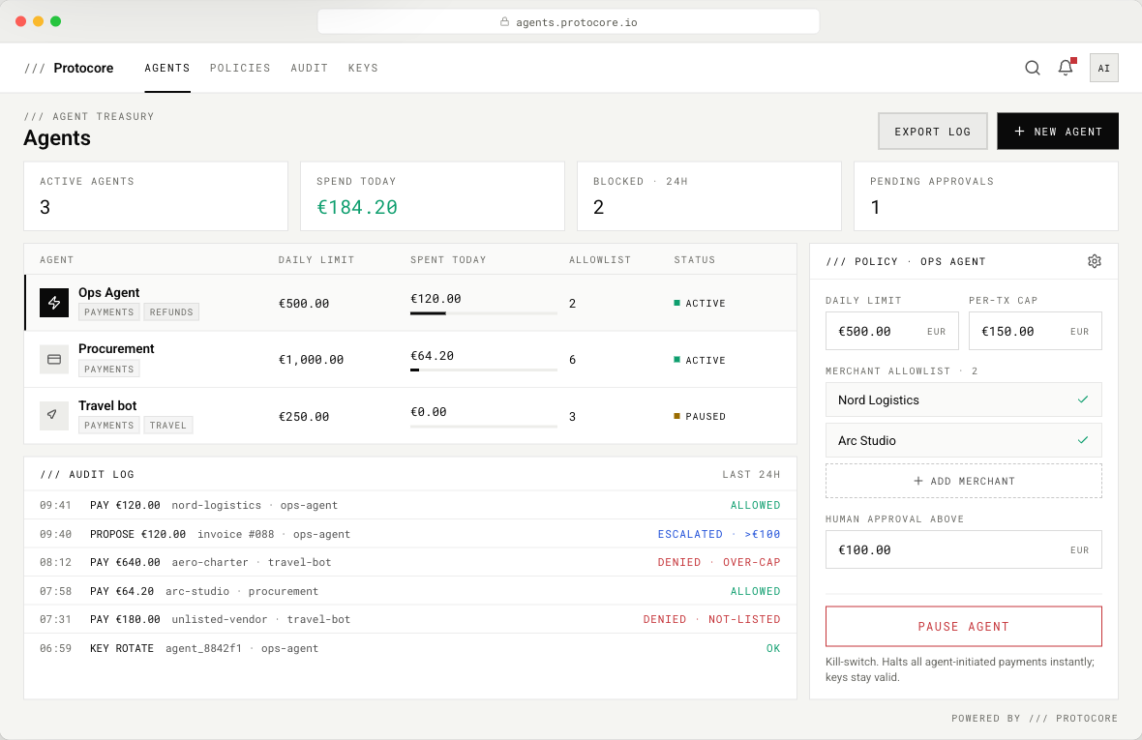Click the green macOS maximize button
Image resolution: width=1142 pixels, height=740 pixels.
coord(55,21)
